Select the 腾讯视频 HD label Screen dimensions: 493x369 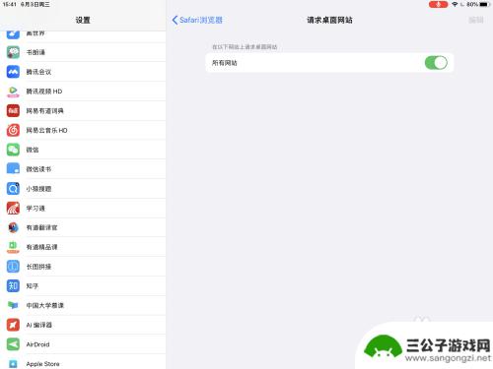pos(44,92)
